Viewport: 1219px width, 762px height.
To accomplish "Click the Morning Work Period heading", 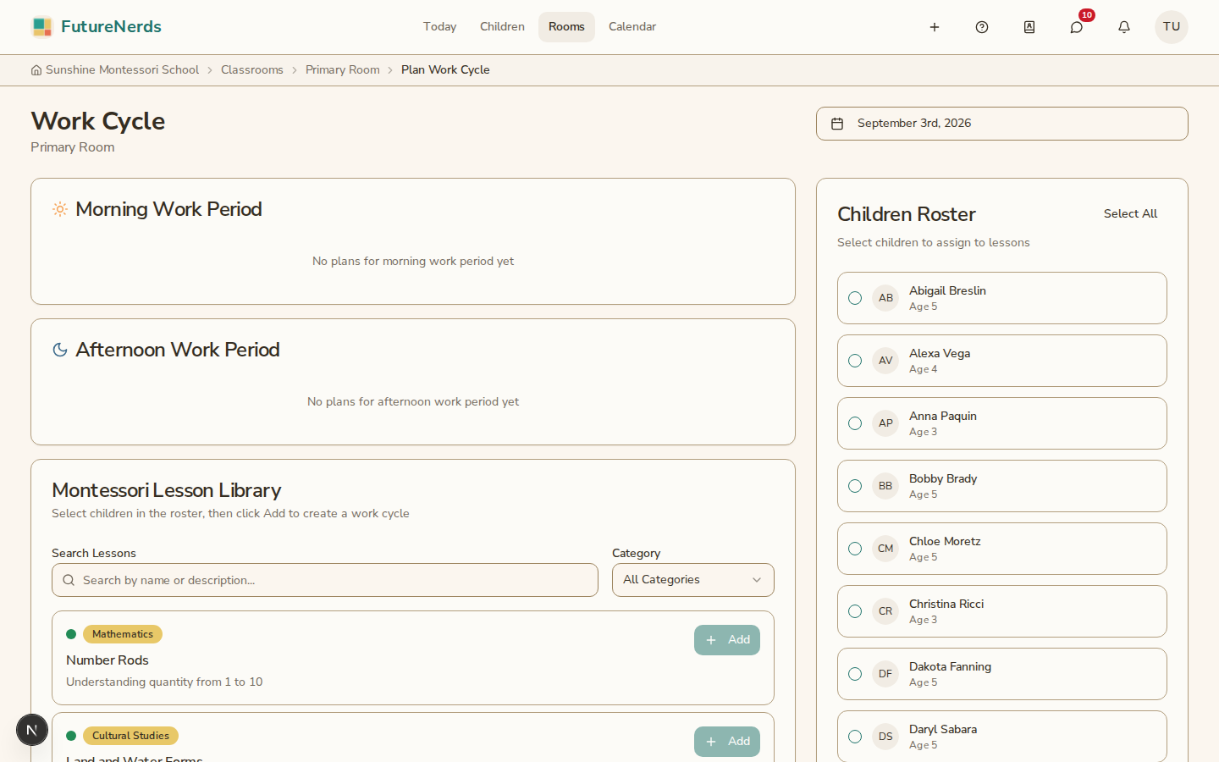I will click(x=168, y=209).
